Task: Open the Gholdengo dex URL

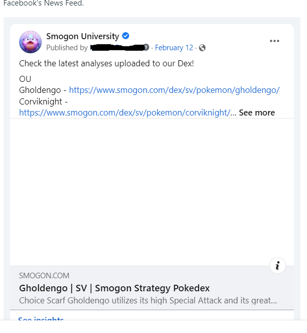Action: [x=174, y=90]
